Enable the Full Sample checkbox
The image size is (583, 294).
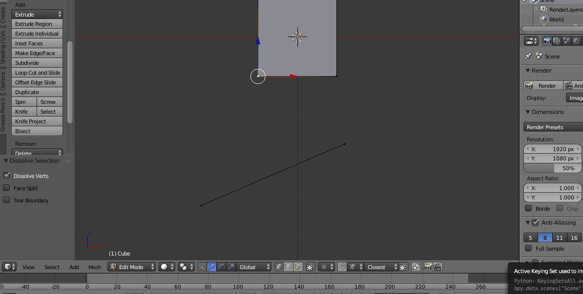pos(528,248)
